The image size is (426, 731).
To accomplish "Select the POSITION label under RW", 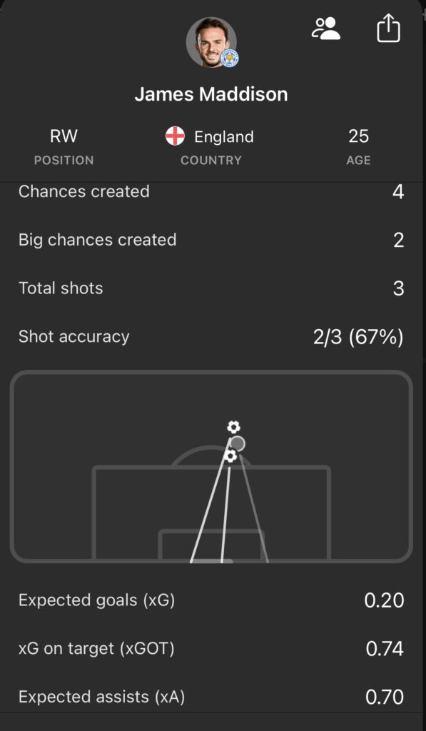I will [64, 160].
